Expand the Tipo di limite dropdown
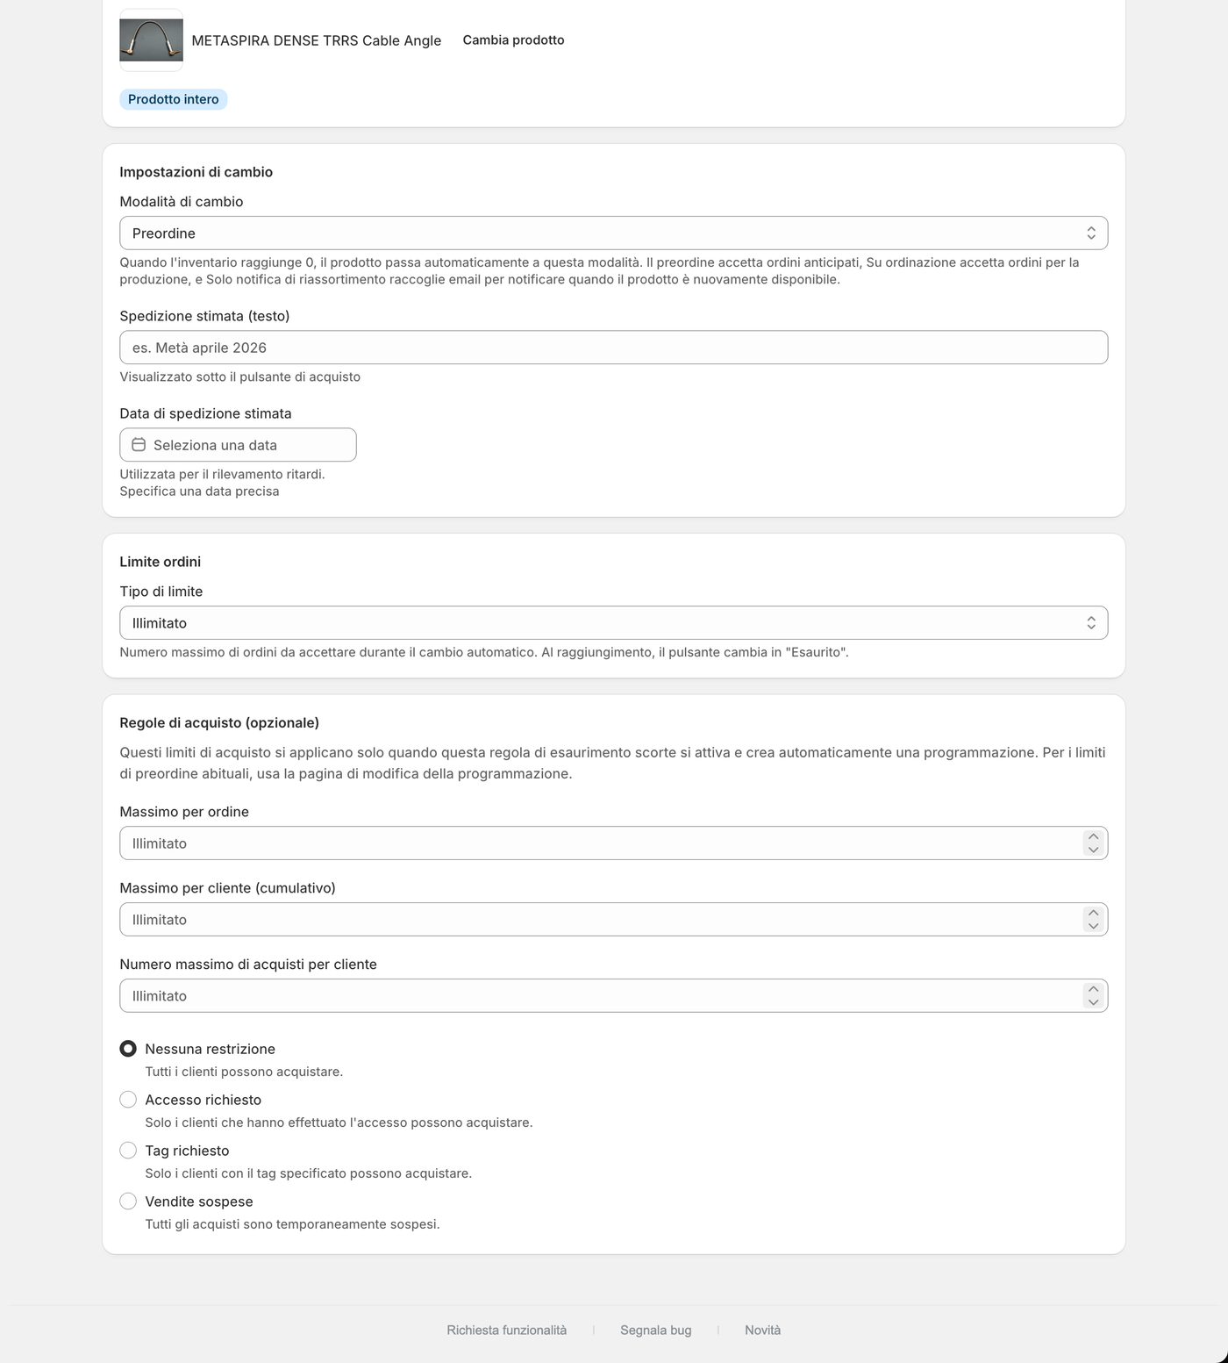This screenshot has width=1228, height=1363. pos(614,623)
